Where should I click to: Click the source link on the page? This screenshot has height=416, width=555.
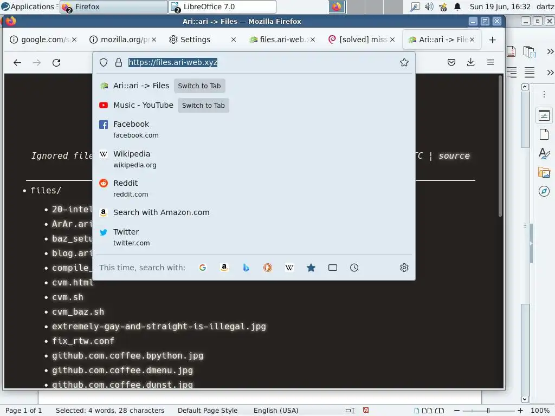click(x=454, y=156)
